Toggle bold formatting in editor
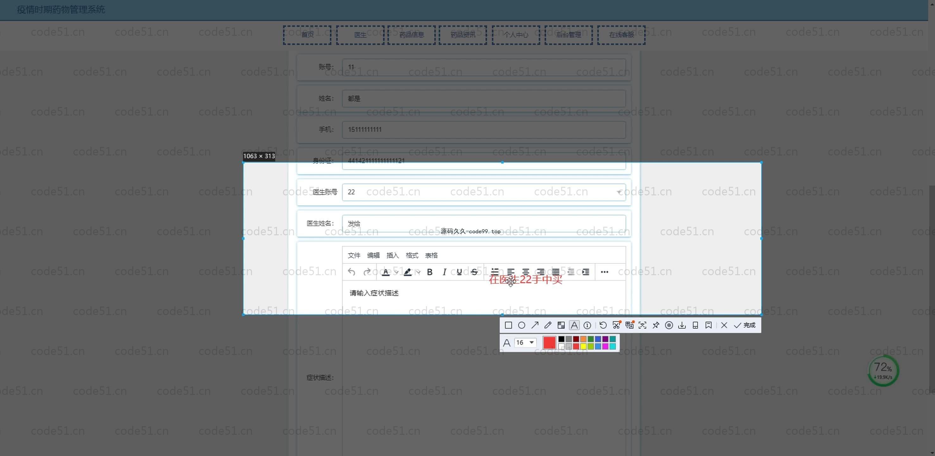 (430, 272)
